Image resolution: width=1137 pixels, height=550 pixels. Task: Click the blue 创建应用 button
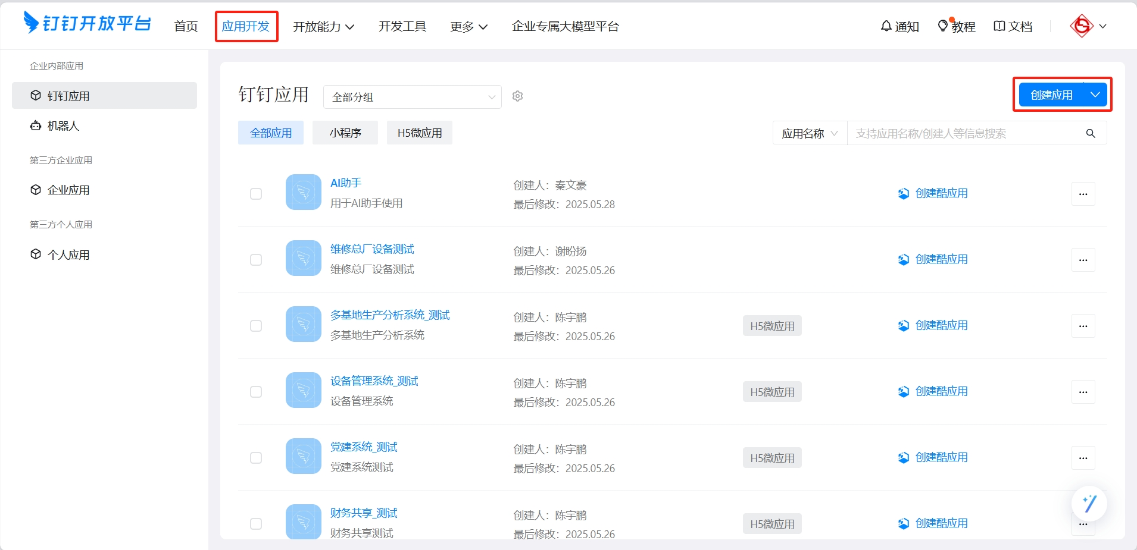tap(1052, 95)
